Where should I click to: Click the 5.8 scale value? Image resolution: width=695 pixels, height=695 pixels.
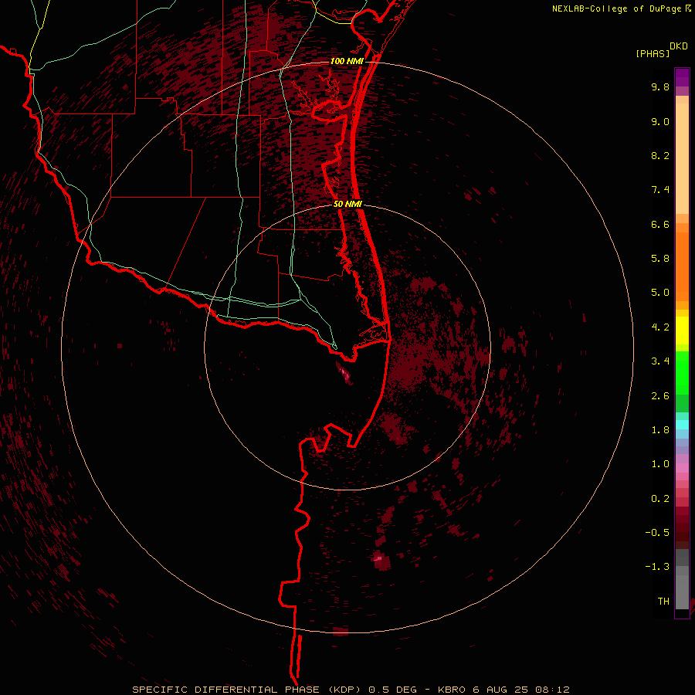(660, 258)
